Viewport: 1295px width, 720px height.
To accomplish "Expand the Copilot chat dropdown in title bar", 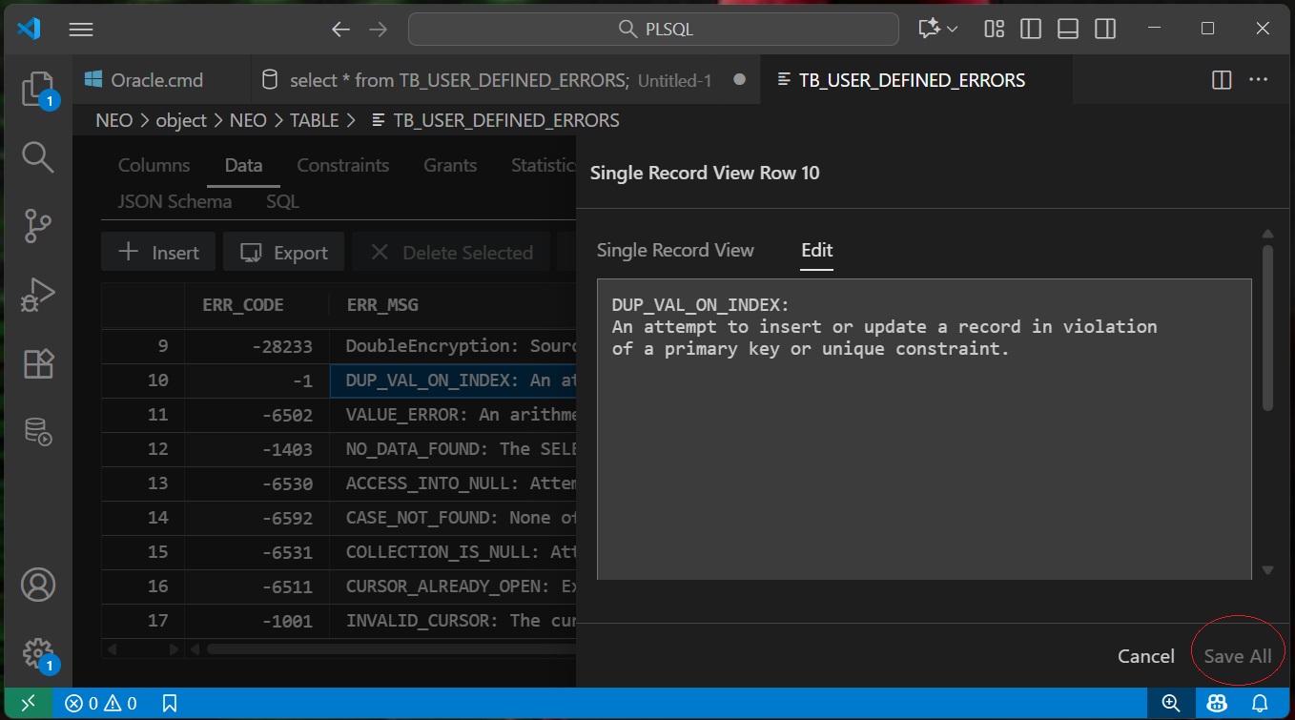I will pyautogui.click(x=952, y=29).
